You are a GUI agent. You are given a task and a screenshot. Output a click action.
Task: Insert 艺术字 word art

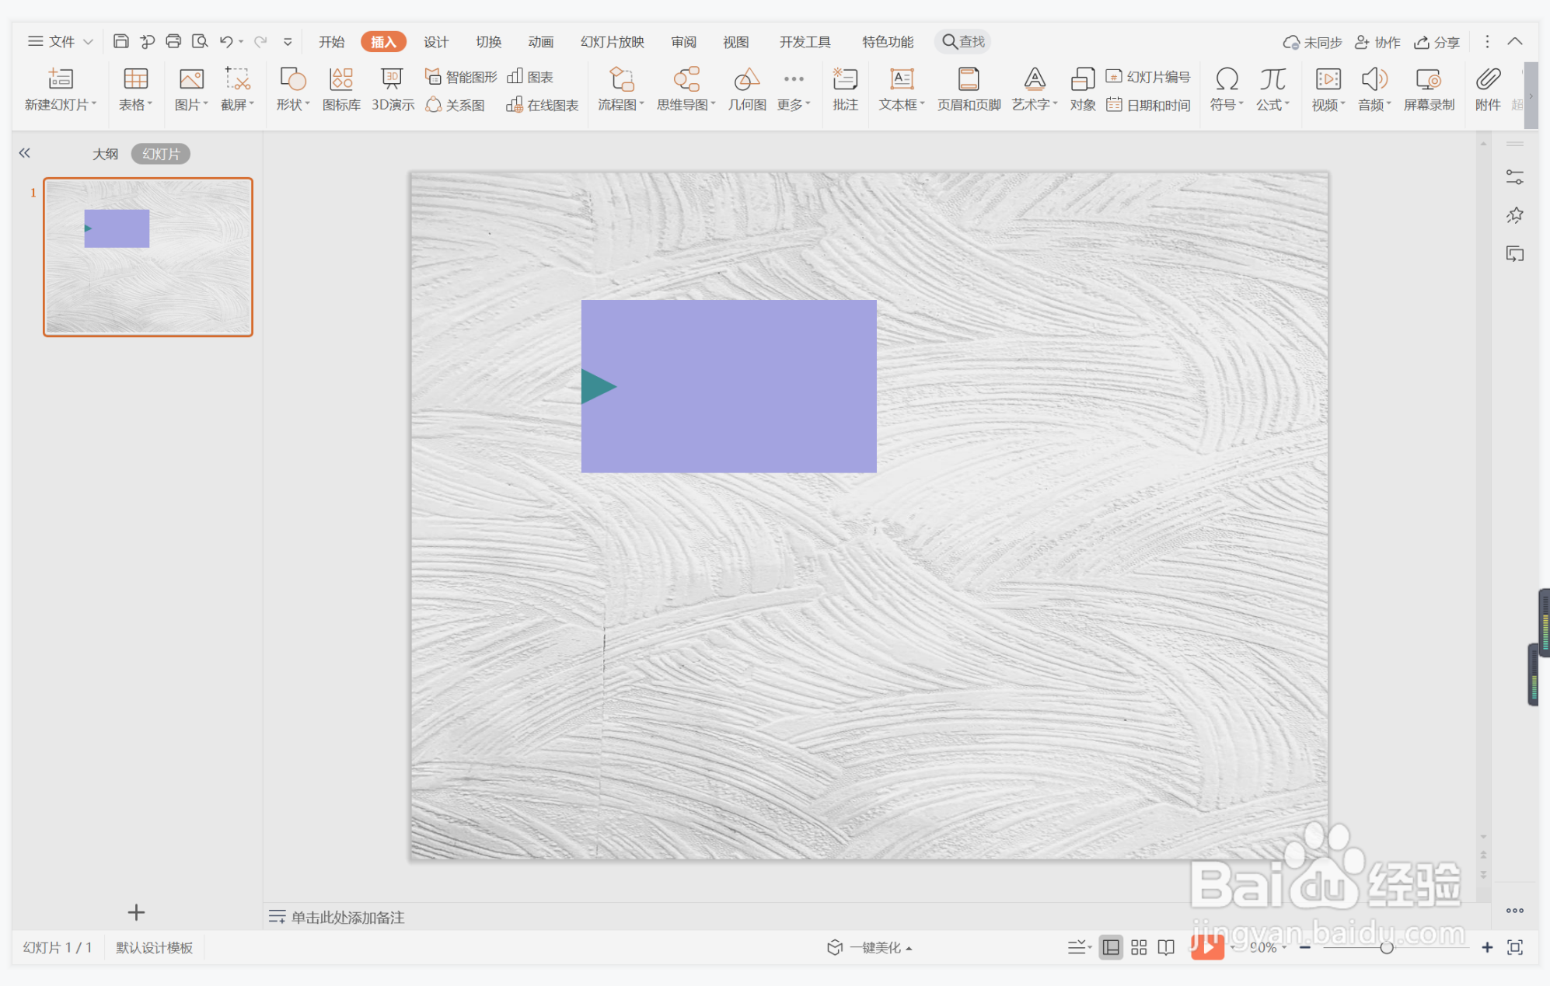pyautogui.click(x=1035, y=89)
